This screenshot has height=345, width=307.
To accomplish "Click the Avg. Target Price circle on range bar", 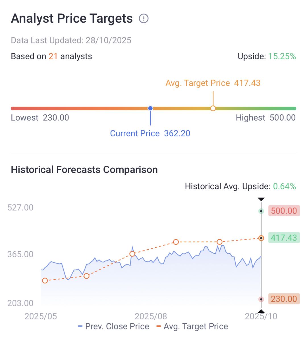I will (213, 108).
